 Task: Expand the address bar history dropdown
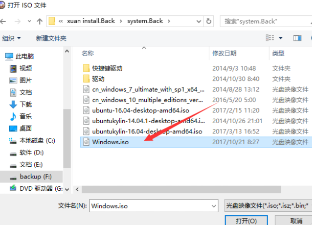tap(198, 21)
